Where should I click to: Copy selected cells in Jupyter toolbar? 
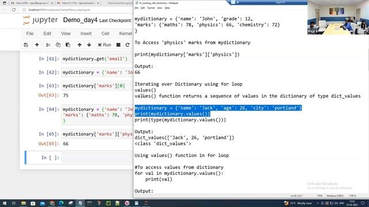tap(58, 45)
